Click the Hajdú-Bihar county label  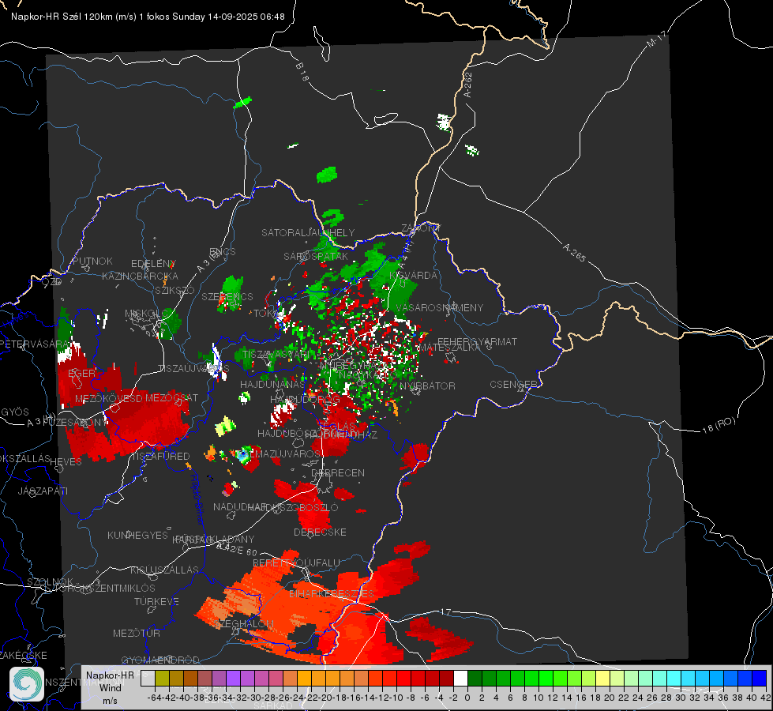pyautogui.click(x=197, y=498)
